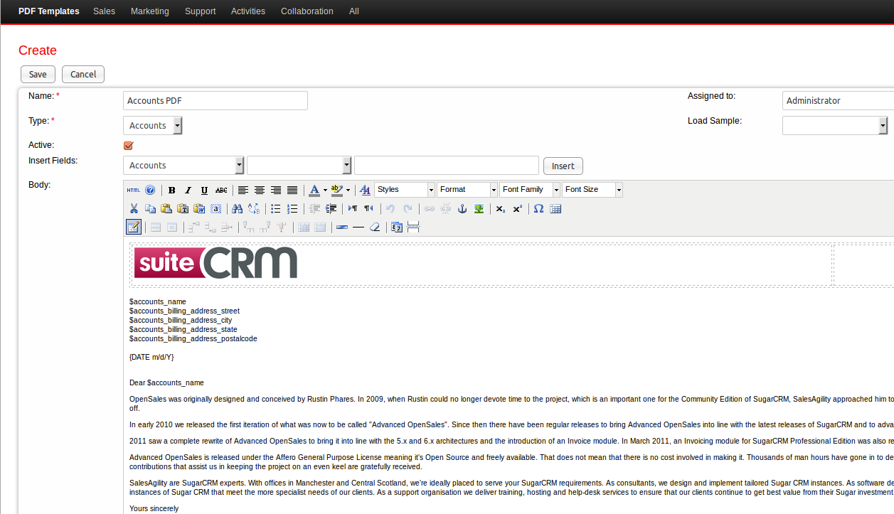Viewport: 894px width, 514px height.
Task: Open the Marketing menu
Action: [149, 11]
